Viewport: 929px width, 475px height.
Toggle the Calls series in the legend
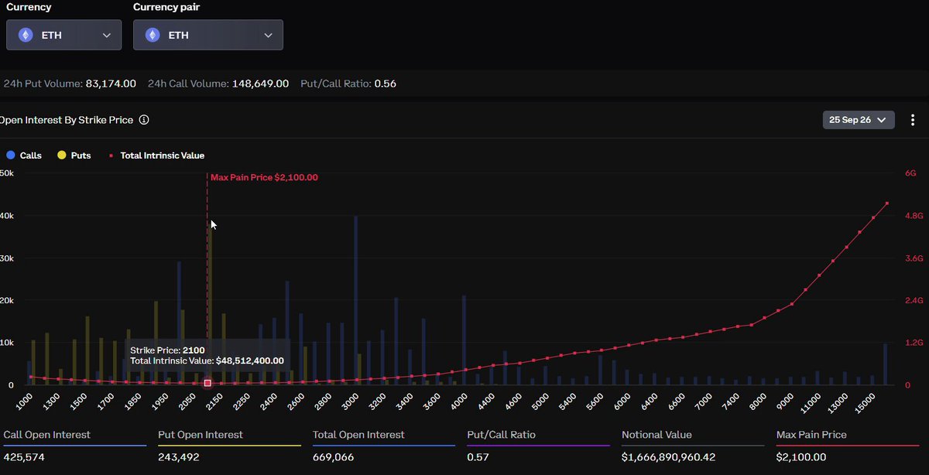coord(24,155)
